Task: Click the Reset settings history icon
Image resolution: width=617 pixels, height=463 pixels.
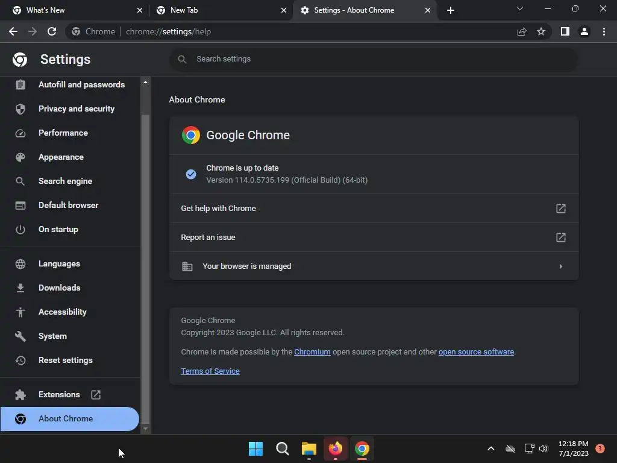Action: tap(20, 361)
